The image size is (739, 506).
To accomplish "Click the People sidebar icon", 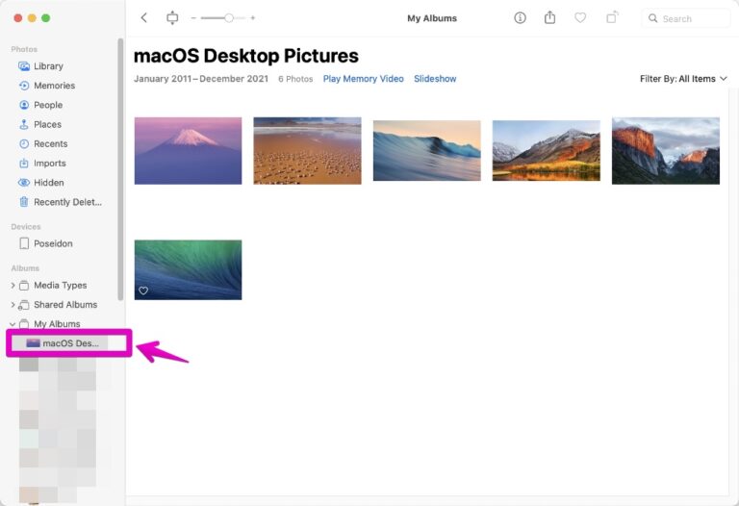I will (x=23, y=105).
